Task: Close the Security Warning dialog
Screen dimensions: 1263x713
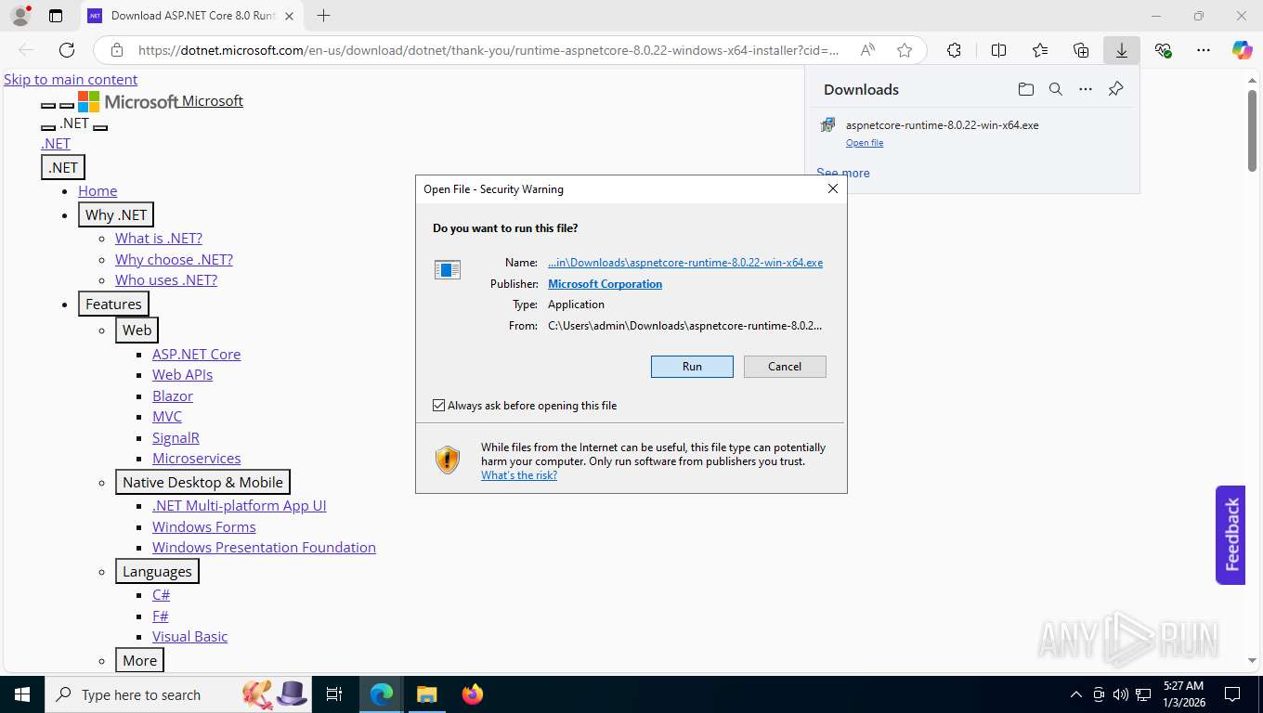Action: [x=833, y=188]
